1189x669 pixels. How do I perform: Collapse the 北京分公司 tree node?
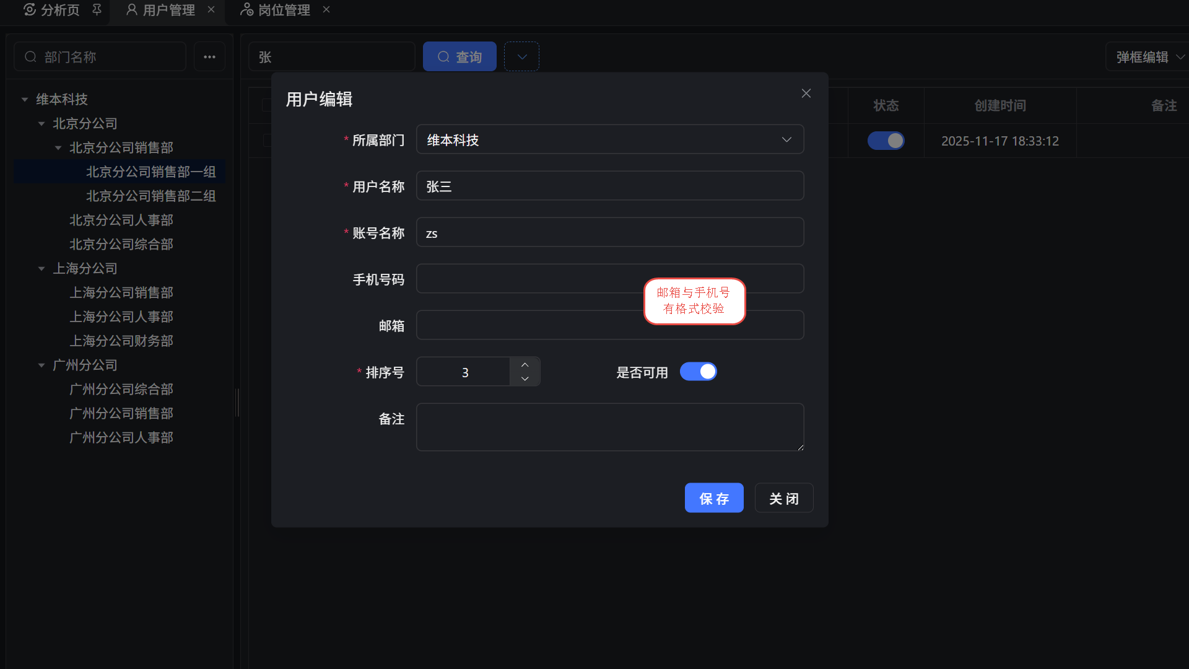click(41, 124)
